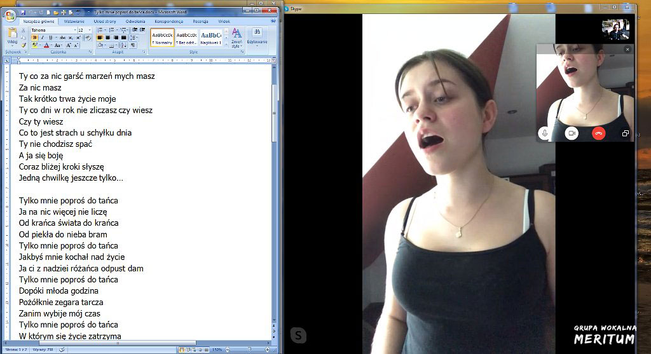651x354 pixels.
Task: Shrink font size with small A button
Action: (76, 45)
